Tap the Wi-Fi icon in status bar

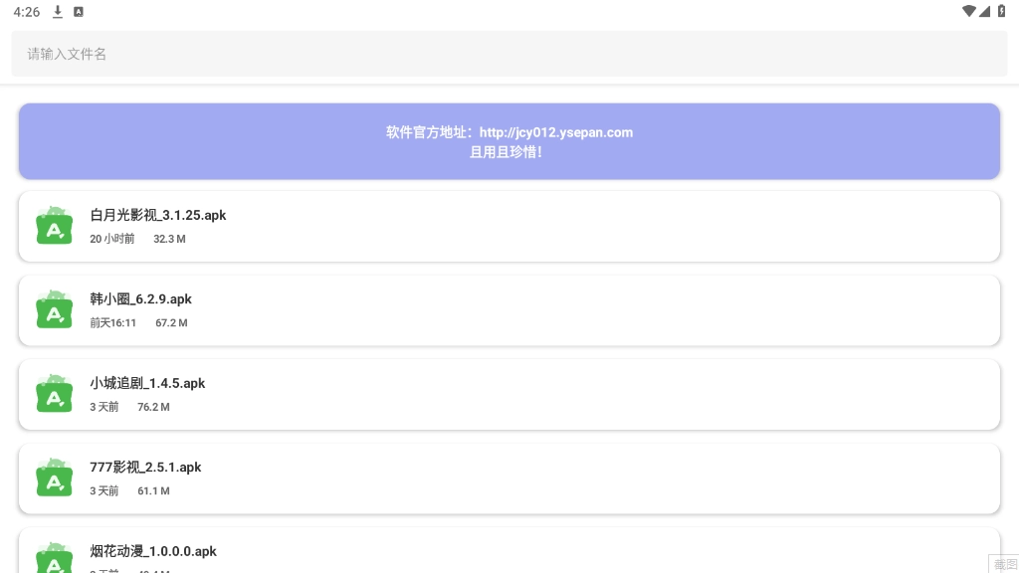[x=968, y=12]
